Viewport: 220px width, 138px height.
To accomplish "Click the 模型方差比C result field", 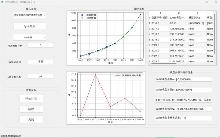I will pos(184,100).
